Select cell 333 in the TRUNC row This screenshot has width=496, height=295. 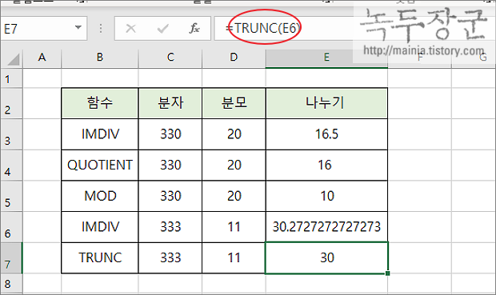point(170,258)
